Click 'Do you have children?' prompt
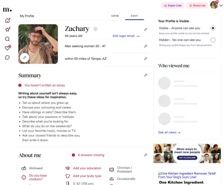The height and width of the screenshot is (185, 224). click(x=38, y=178)
